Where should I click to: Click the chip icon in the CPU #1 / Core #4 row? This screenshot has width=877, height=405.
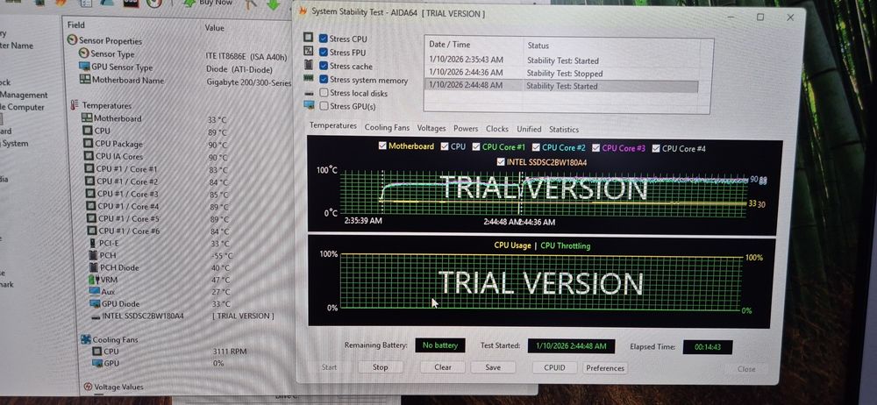coord(91,206)
